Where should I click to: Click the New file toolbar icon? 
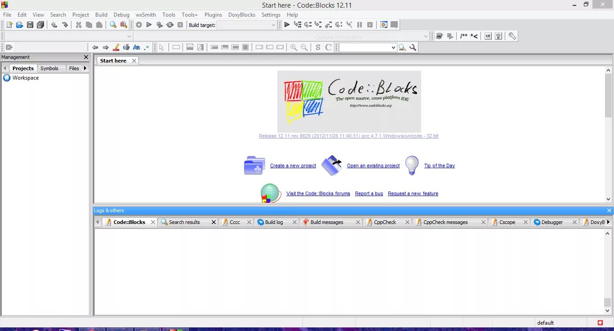tap(9, 25)
